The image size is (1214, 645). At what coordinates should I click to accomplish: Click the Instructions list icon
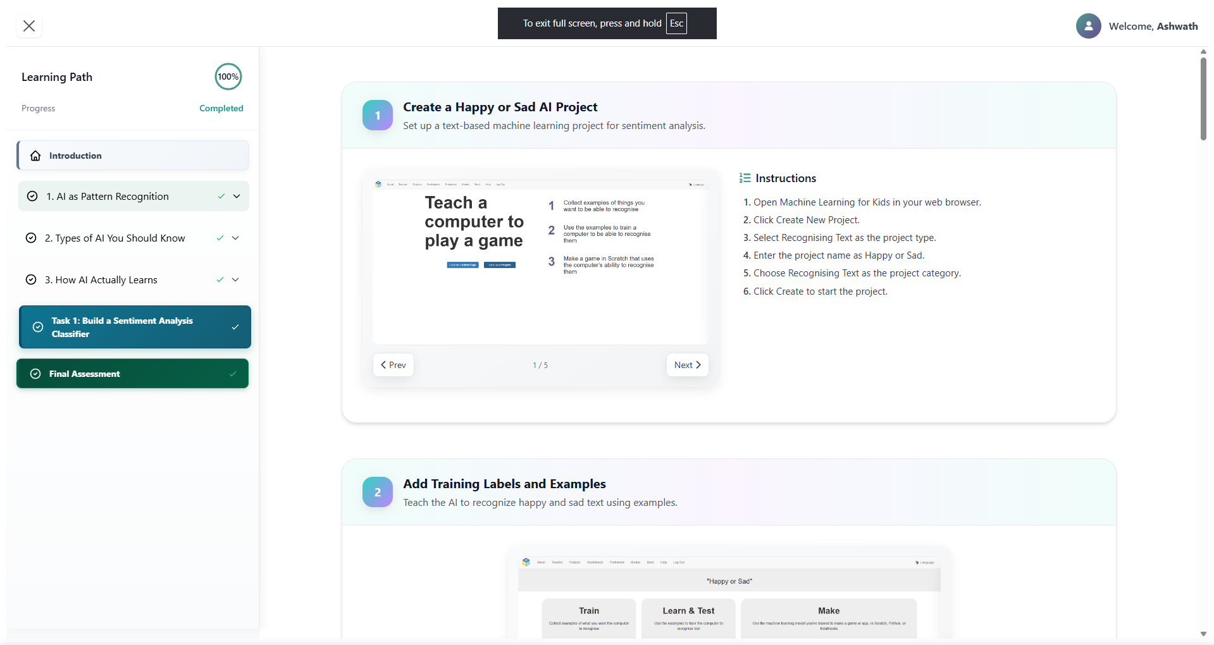click(x=745, y=178)
